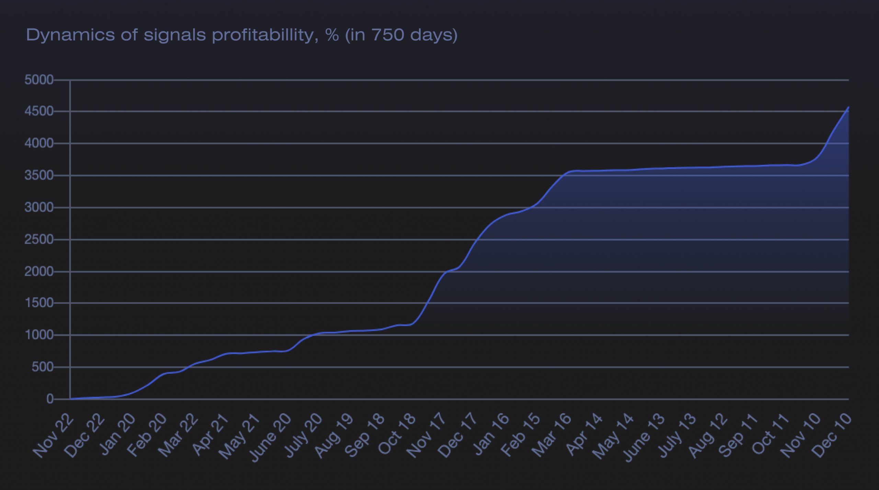Click the x-axis label Jan 16
879x490 pixels.
490,434
